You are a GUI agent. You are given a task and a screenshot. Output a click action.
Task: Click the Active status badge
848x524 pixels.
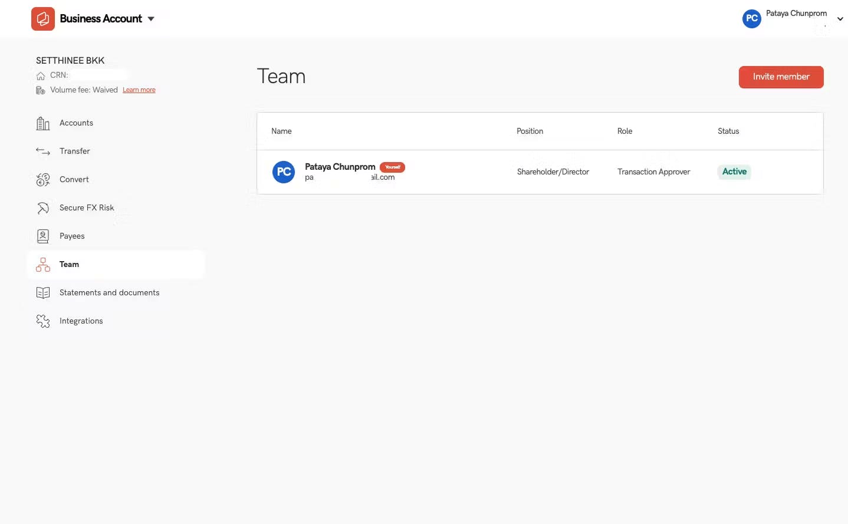click(x=734, y=172)
